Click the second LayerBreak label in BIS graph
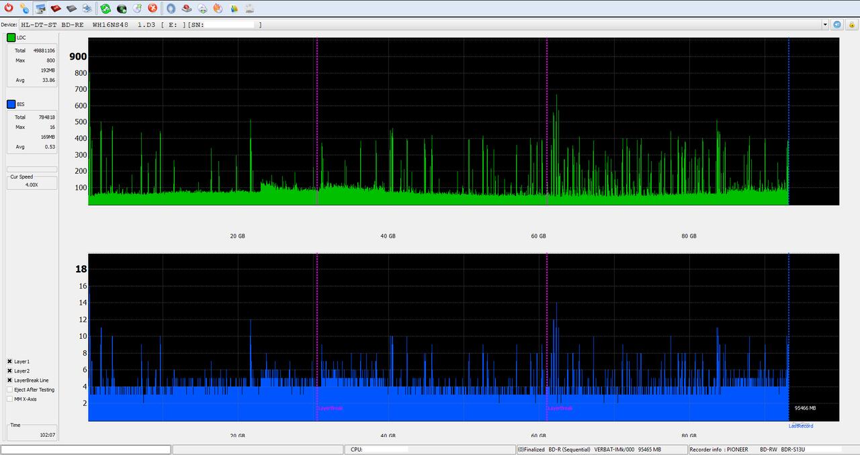The height and width of the screenshot is (455, 860). (x=560, y=408)
